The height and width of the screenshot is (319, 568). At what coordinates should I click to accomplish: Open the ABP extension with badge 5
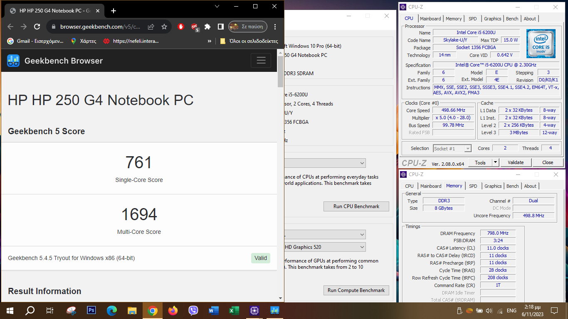195,27
